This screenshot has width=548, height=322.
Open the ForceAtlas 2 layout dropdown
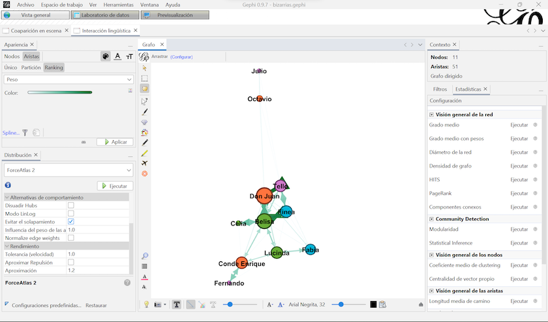coord(68,170)
